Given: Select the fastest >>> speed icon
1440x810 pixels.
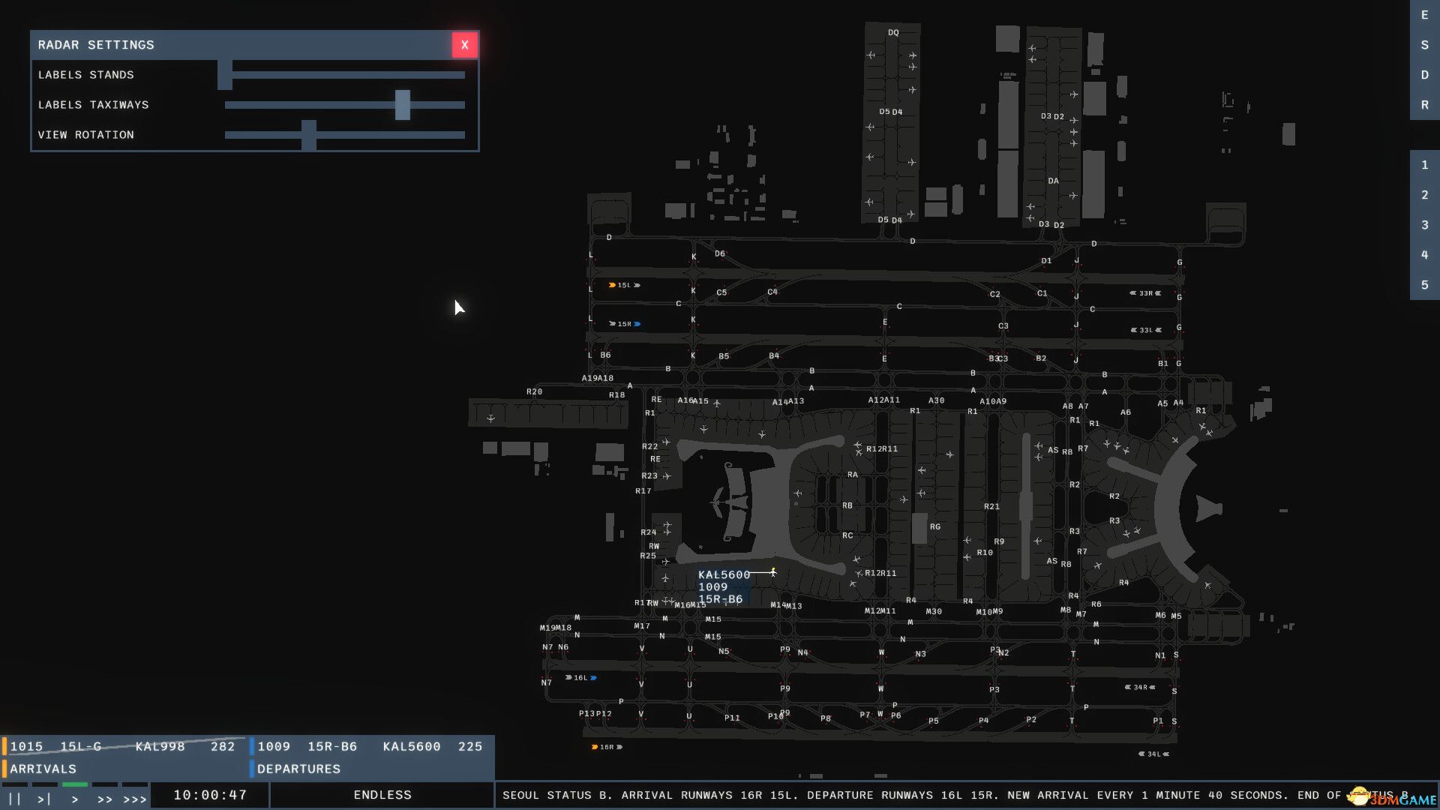Looking at the screenshot, I should click(133, 795).
